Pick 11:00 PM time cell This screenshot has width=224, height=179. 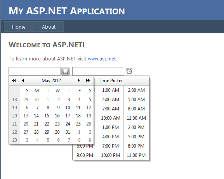(136, 155)
